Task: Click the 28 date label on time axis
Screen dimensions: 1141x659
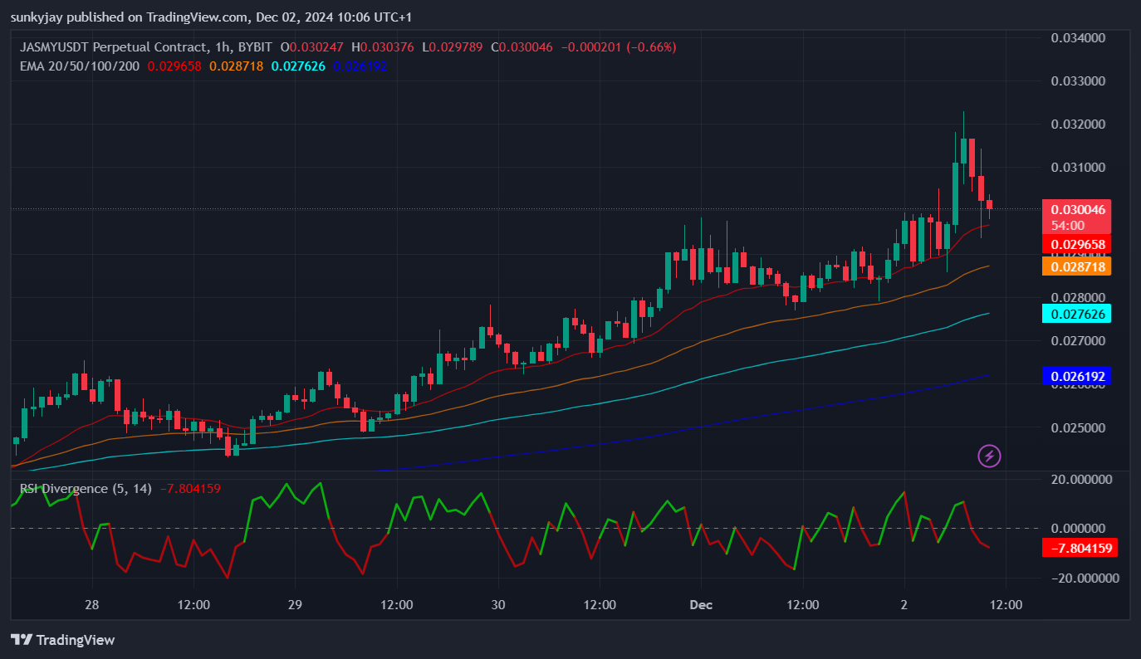Action: tap(92, 605)
